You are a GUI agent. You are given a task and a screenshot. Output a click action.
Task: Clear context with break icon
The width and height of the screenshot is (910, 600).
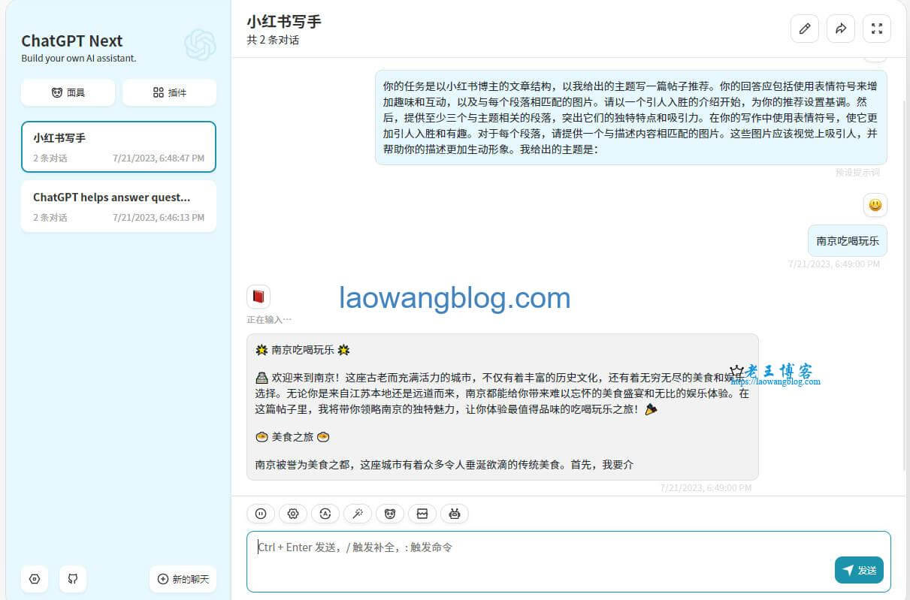[x=422, y=514]
